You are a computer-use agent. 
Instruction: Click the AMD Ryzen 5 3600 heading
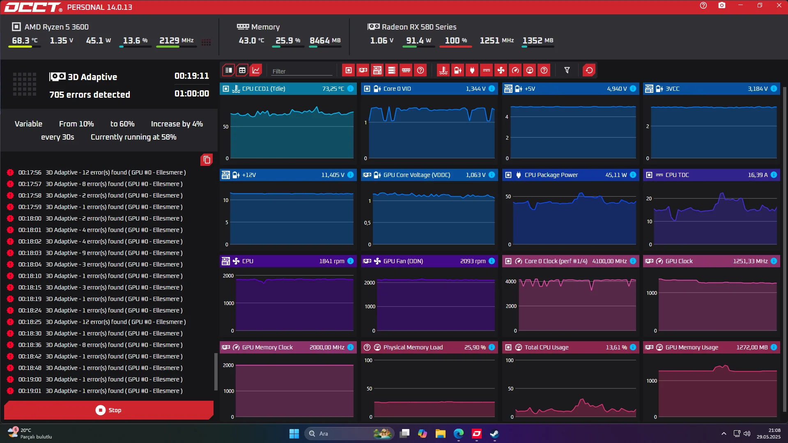pos(57,27)
